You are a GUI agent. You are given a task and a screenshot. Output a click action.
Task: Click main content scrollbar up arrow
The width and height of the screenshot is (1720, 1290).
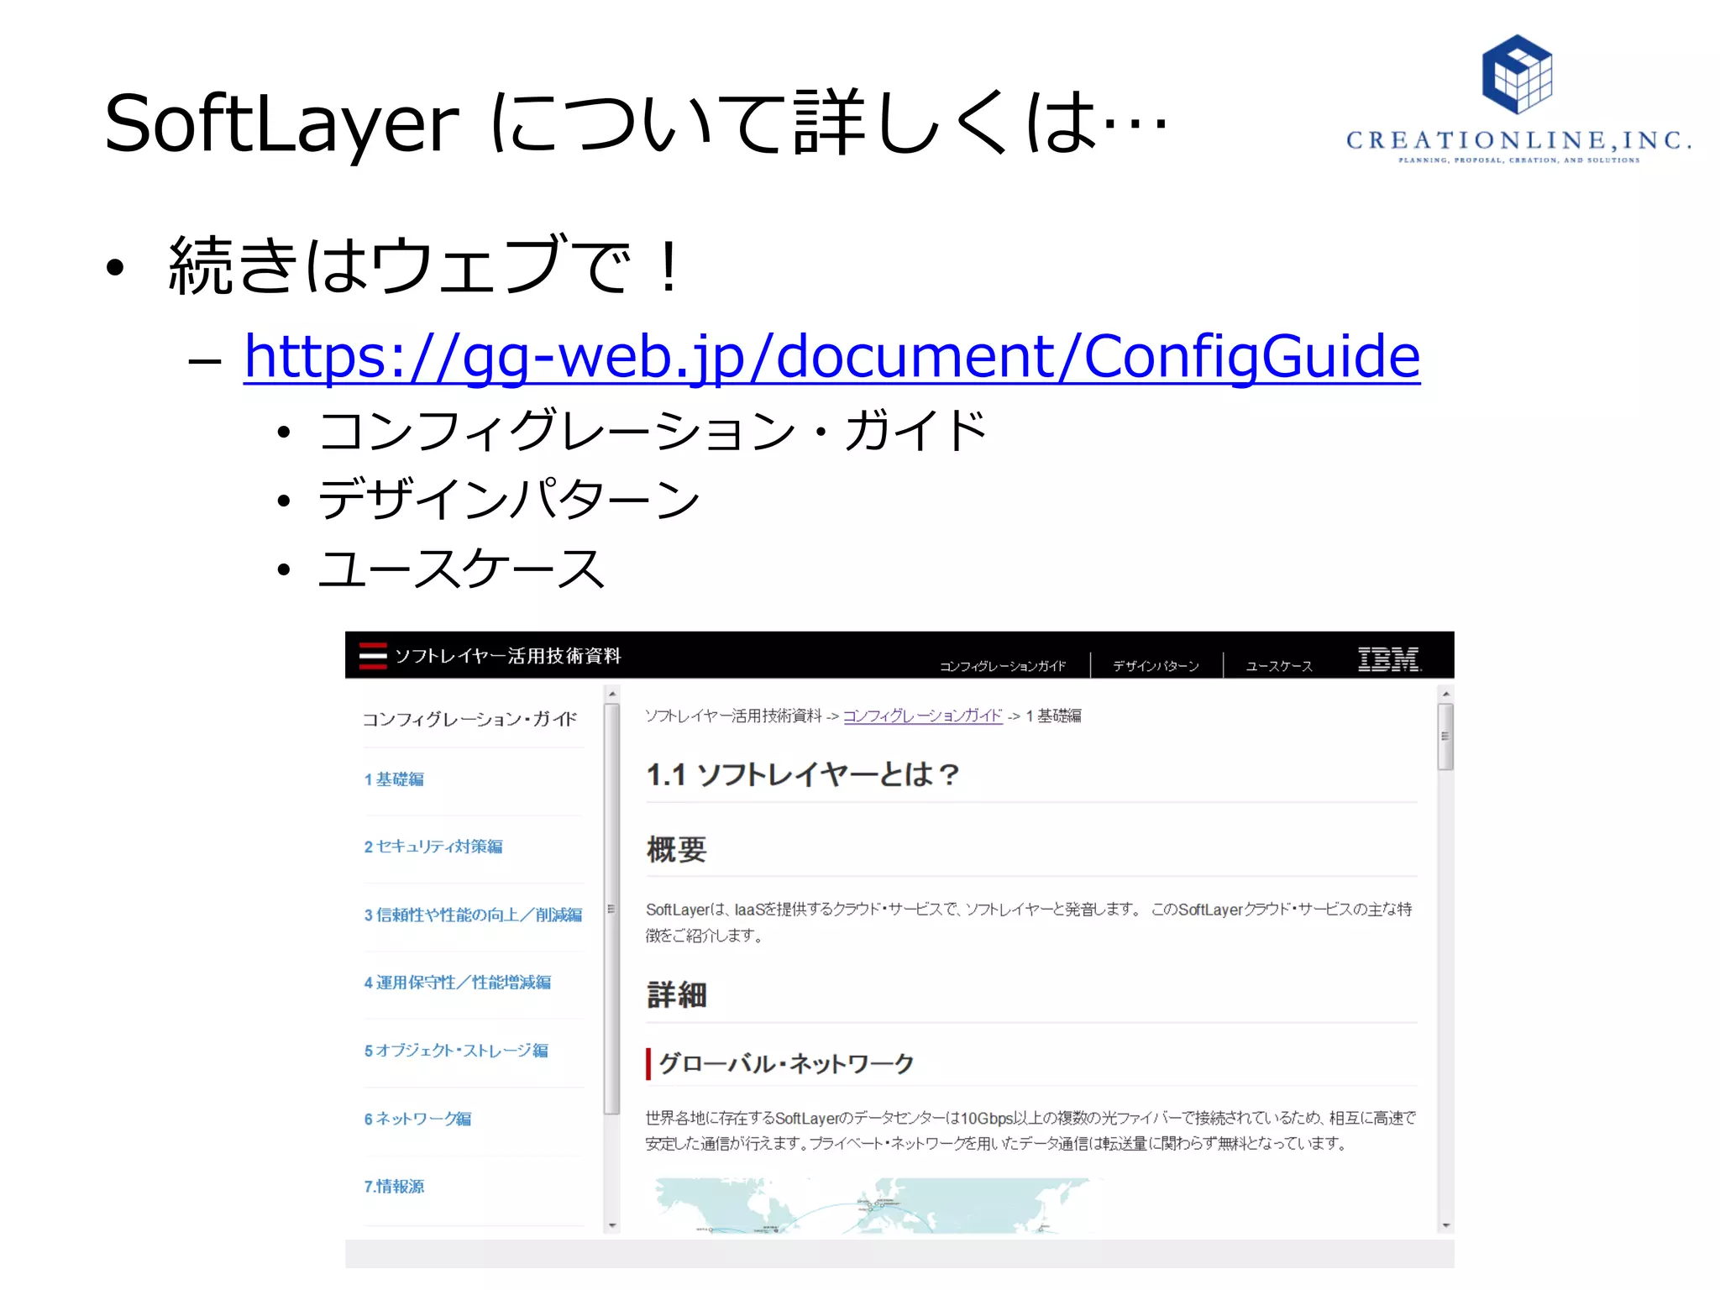pos(1445,694)
